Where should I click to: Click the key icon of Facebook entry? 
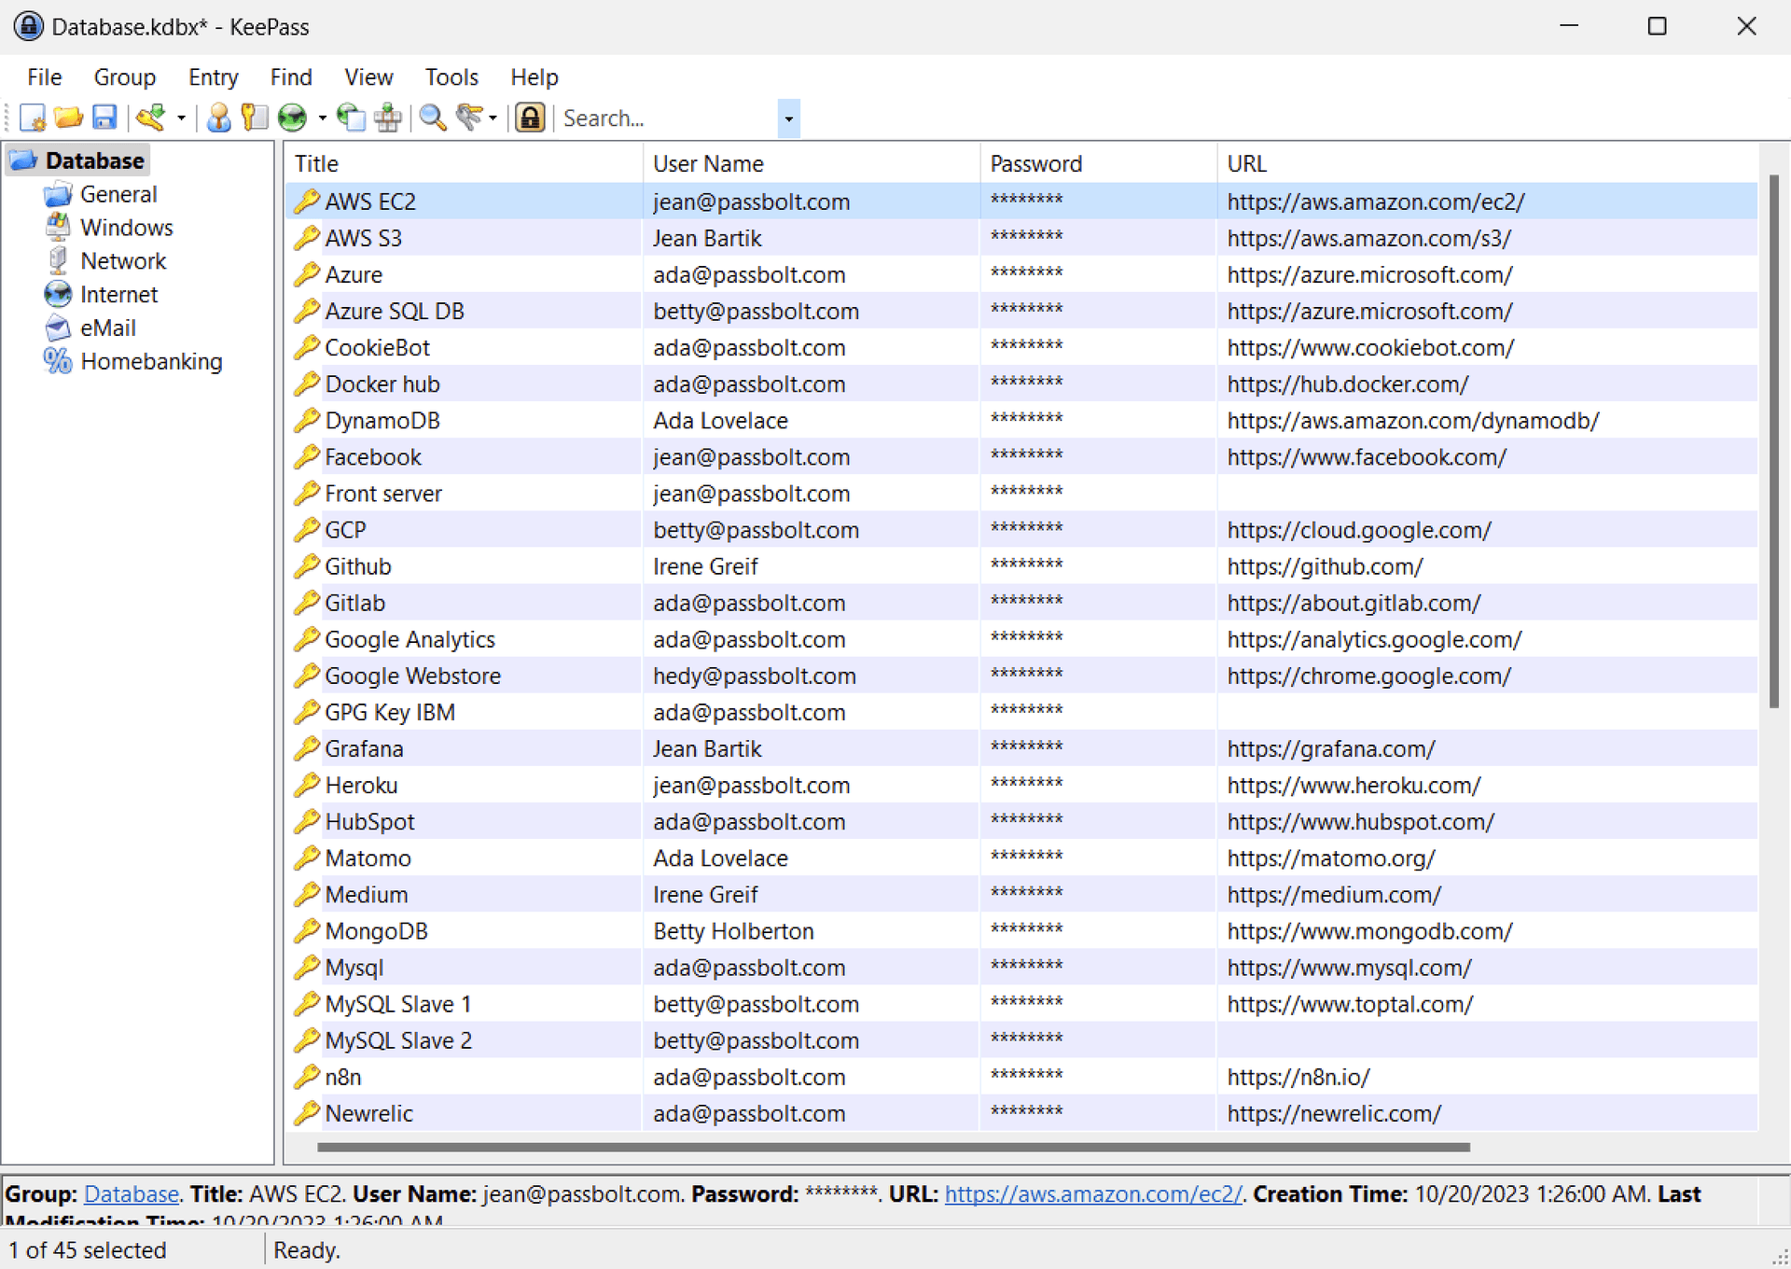[x=306, y=456]
